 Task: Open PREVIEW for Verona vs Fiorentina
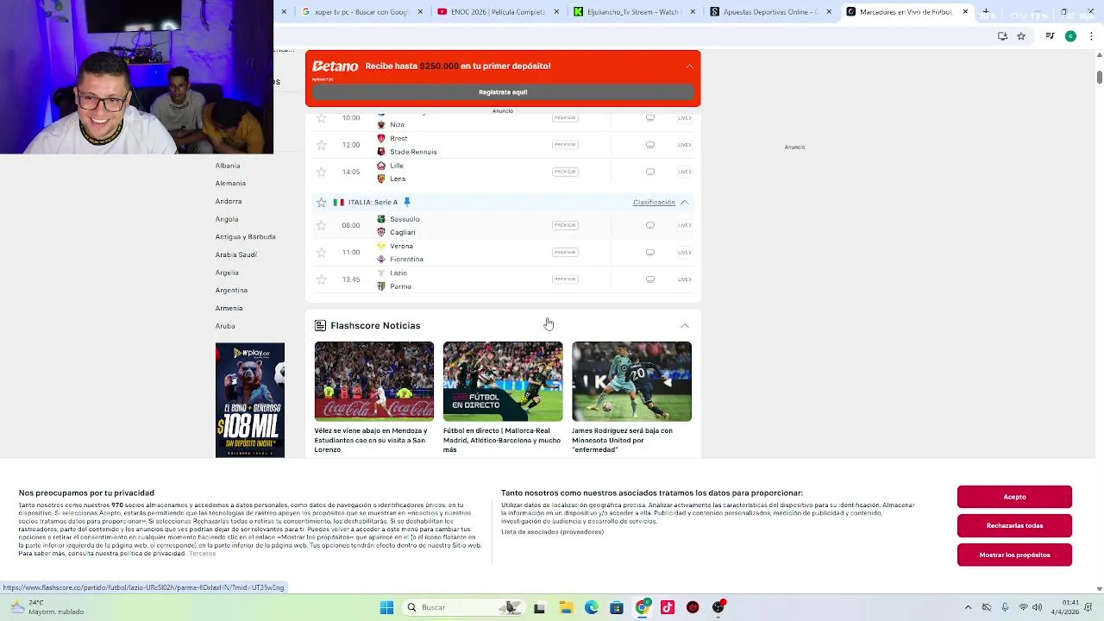565,253
